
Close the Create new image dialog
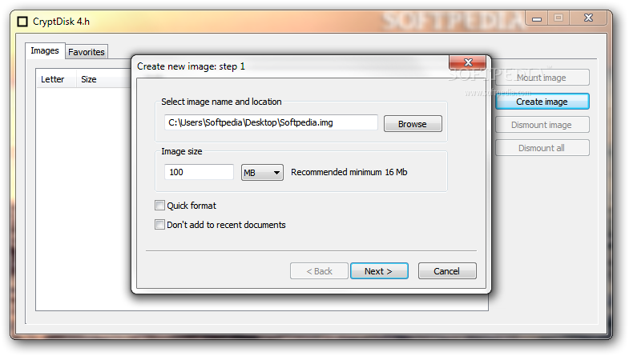click(x=468, y=62)
